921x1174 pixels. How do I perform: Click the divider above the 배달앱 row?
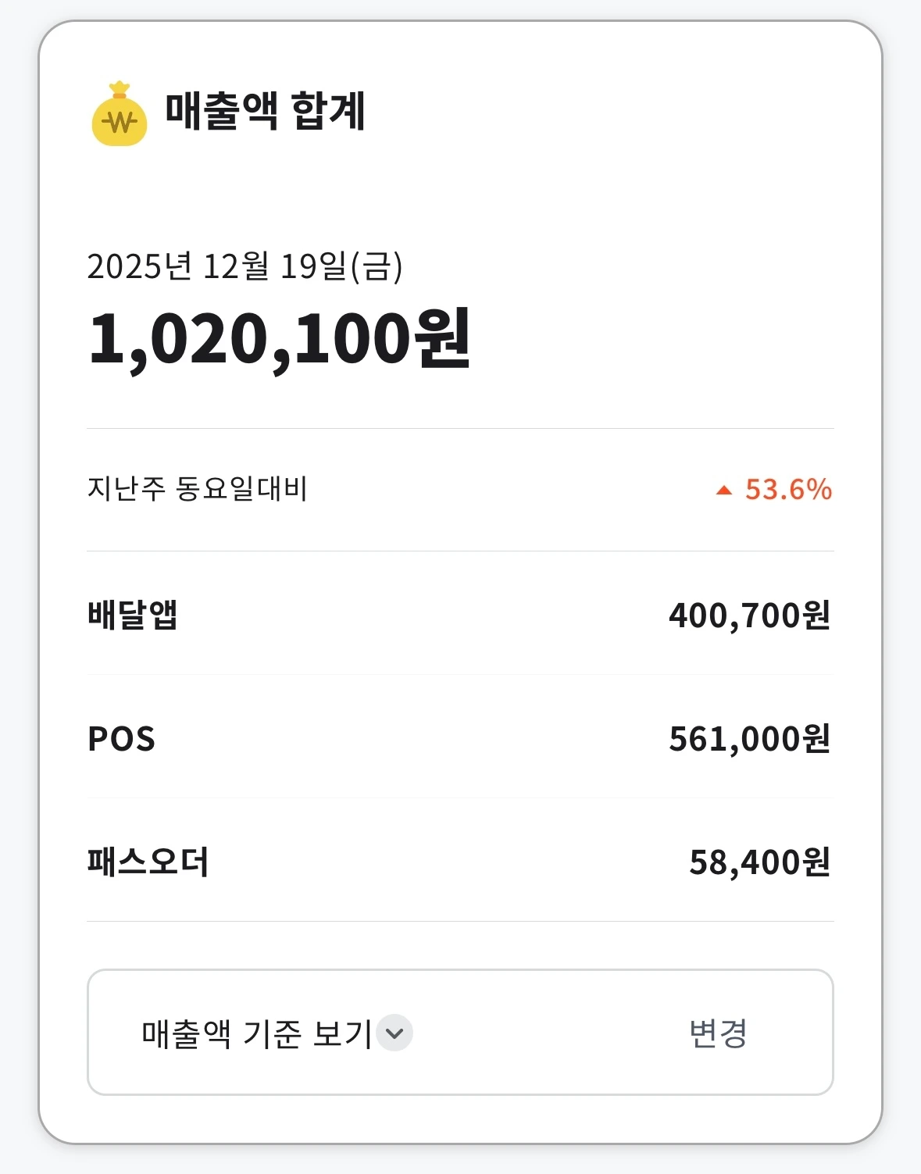point(460,551)
